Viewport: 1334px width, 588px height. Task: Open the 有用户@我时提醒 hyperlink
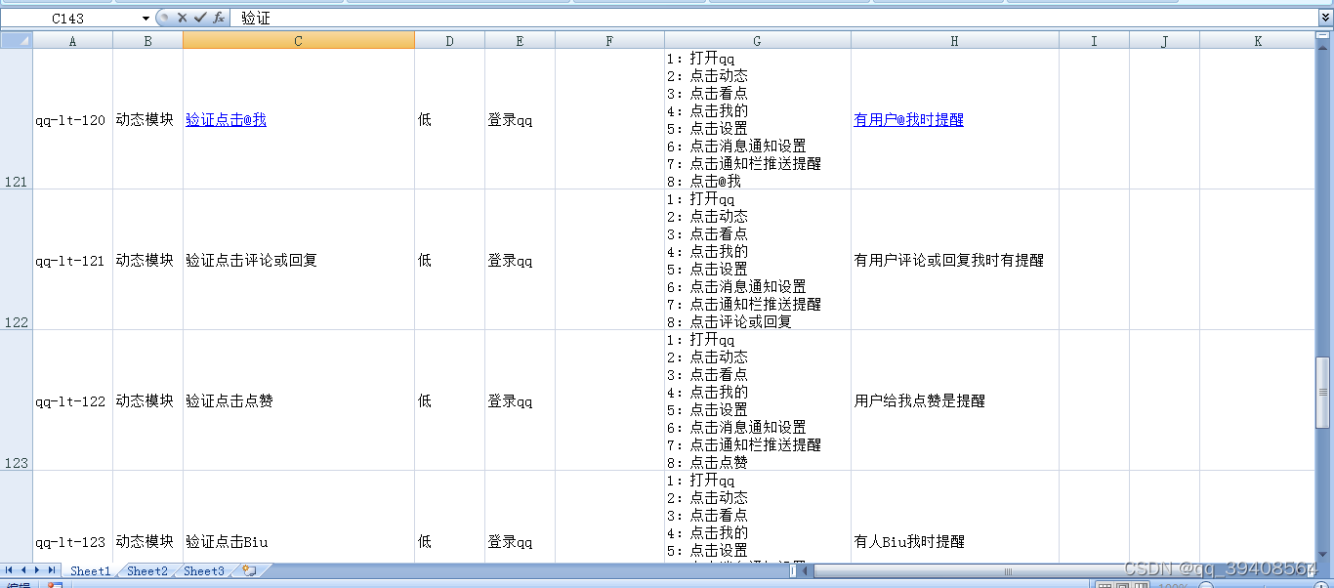(x=908, y=120)
